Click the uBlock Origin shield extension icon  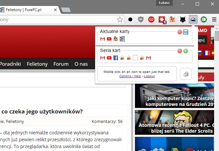(x=141, y=20)
